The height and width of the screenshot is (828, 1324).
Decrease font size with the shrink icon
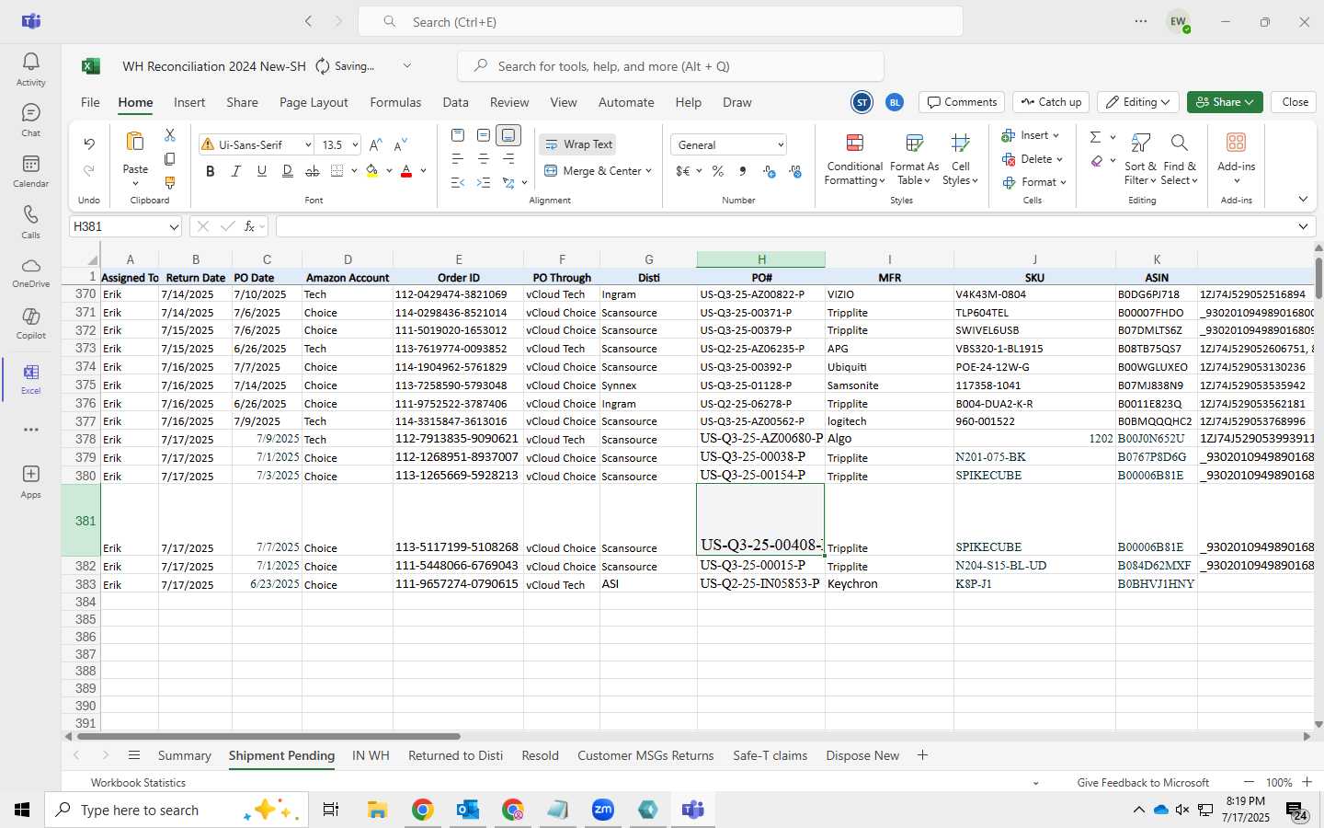coord(400,144)
